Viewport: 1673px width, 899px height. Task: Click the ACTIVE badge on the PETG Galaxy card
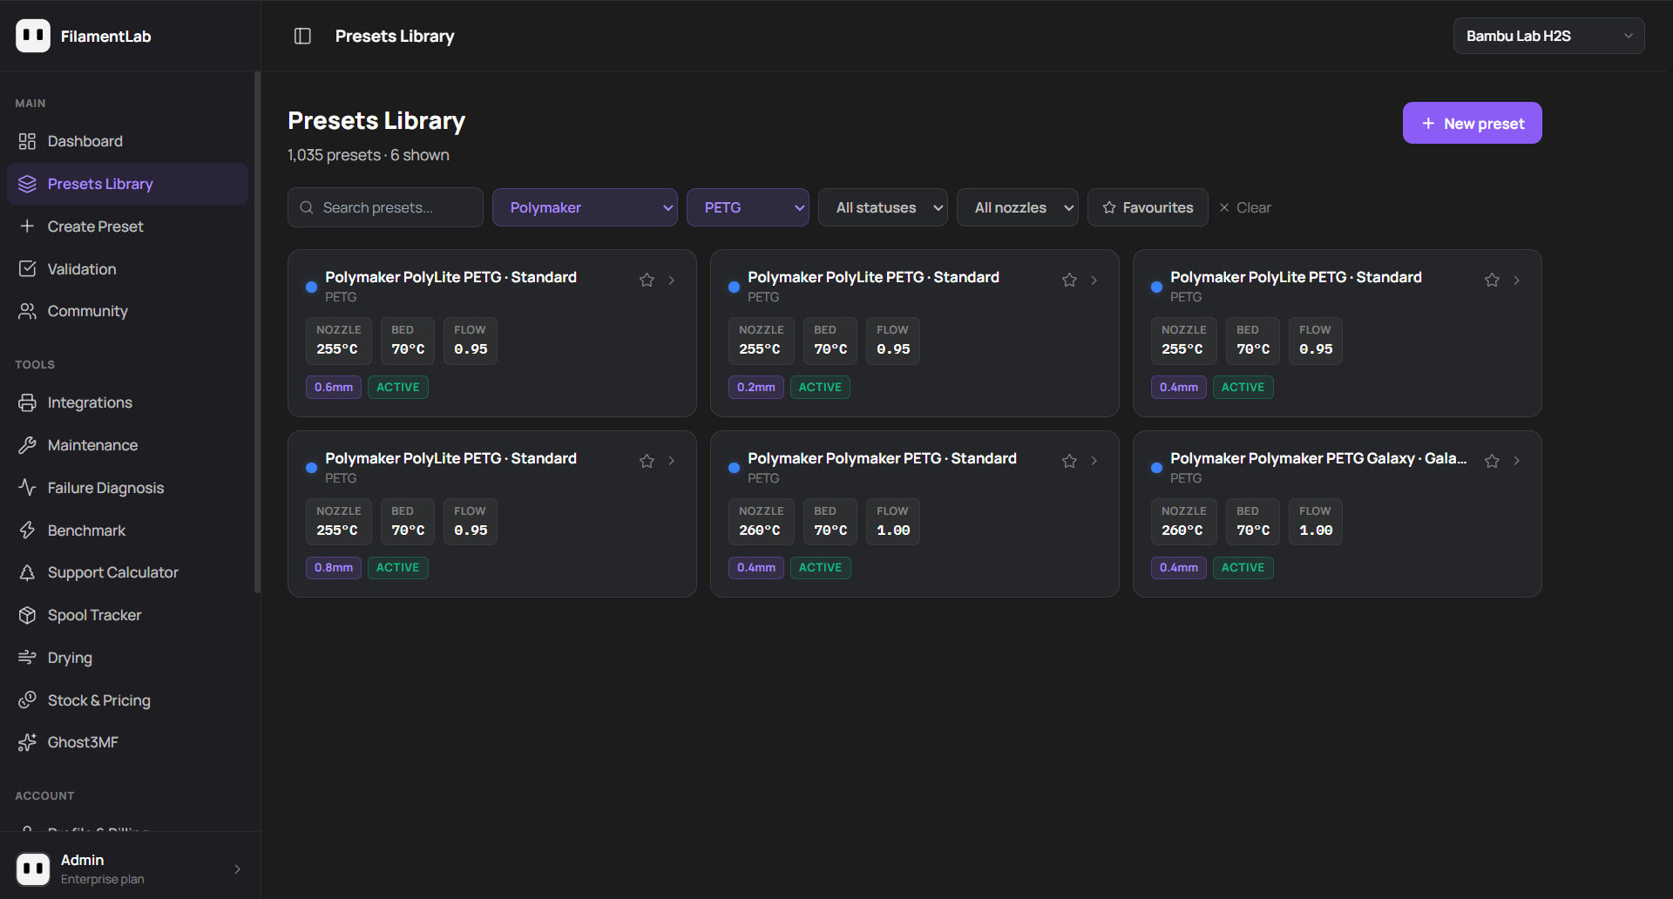coord(1243,568)
